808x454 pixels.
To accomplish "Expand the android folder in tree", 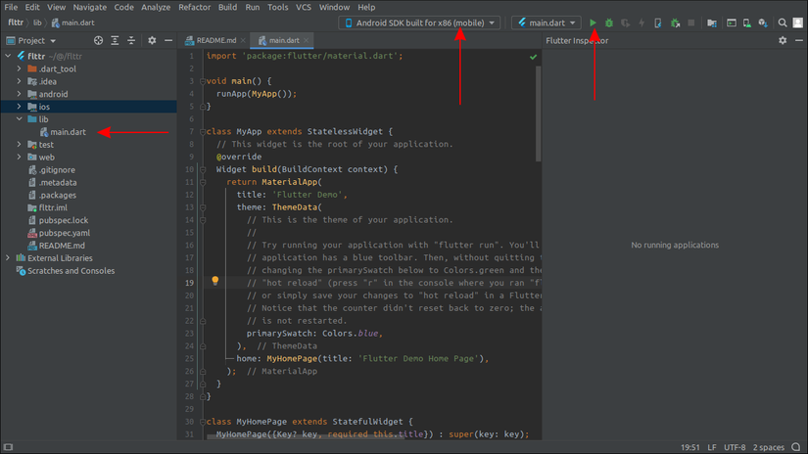I will click(19, 95).
